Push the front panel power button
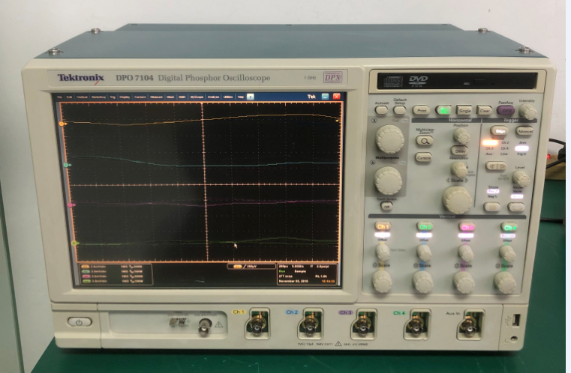The height and width of the screenshot is (373, 571). [x=80, y=322]
